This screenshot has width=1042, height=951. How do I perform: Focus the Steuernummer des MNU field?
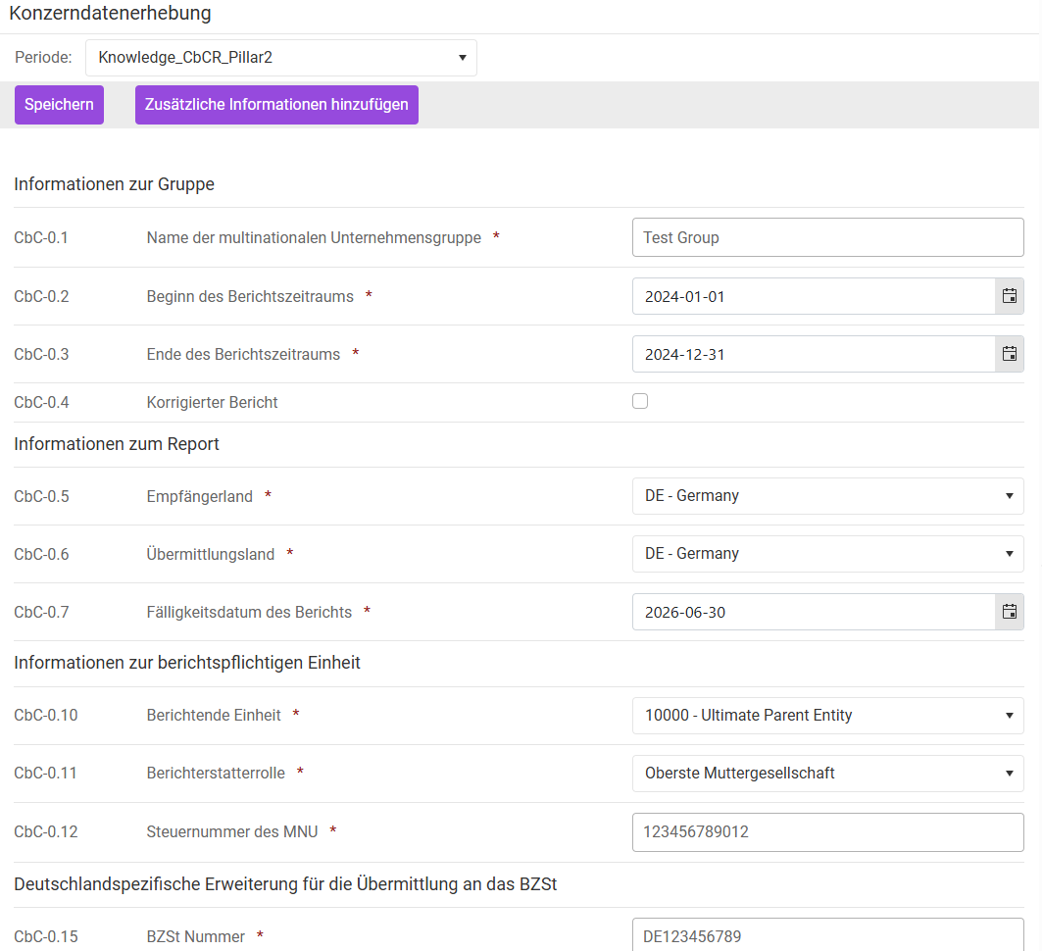click(827, 832)
